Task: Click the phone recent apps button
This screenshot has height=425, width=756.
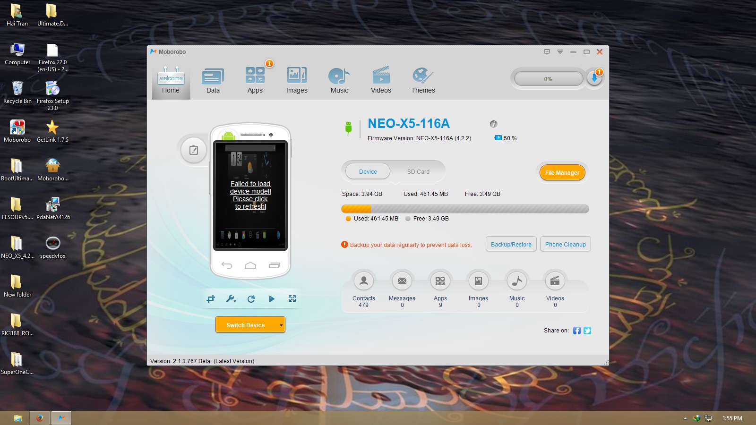Action: pyautogui.click(x=275, y=265)
